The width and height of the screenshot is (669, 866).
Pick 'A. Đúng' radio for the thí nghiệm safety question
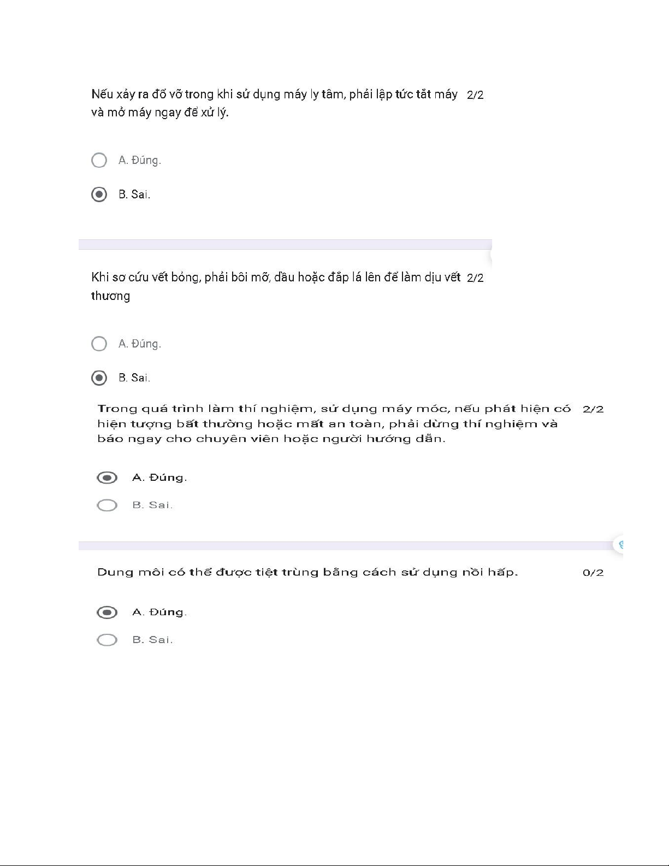(107, 478)
